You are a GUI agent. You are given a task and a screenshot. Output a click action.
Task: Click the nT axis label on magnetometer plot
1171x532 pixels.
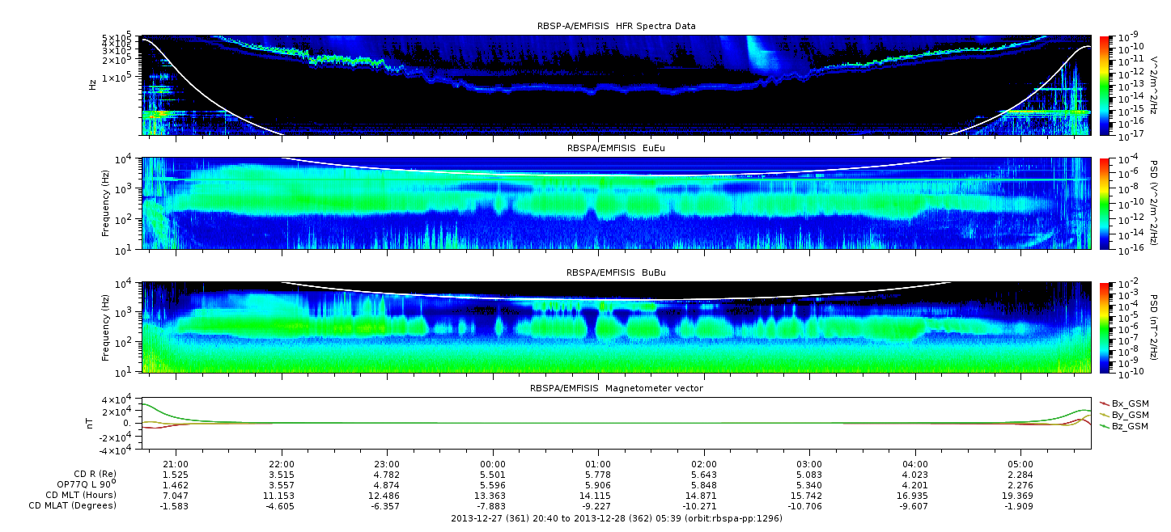[x=91, y=423]
